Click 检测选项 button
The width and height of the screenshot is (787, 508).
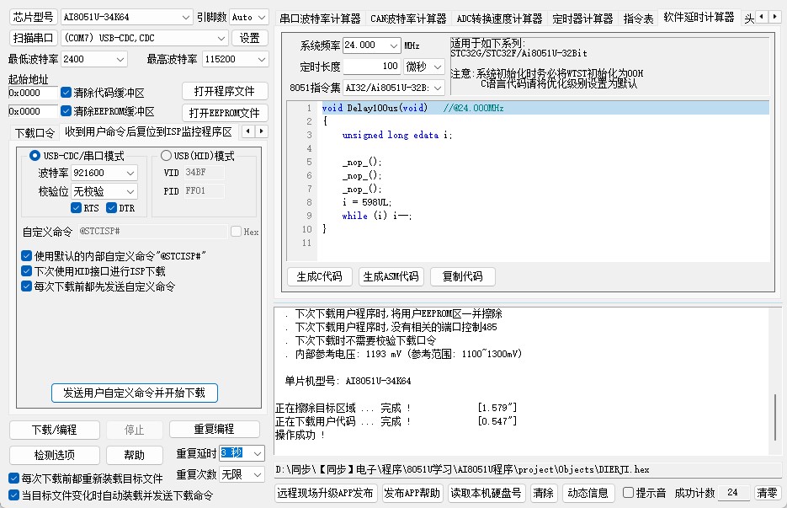(54, 455)
